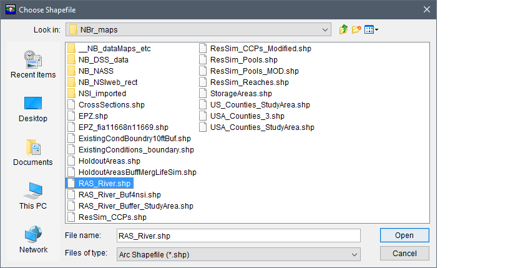518x268 pixels.
Task: Expand the Look in folder dropdown
Action: pyautogui.click(x=325, y=29)
